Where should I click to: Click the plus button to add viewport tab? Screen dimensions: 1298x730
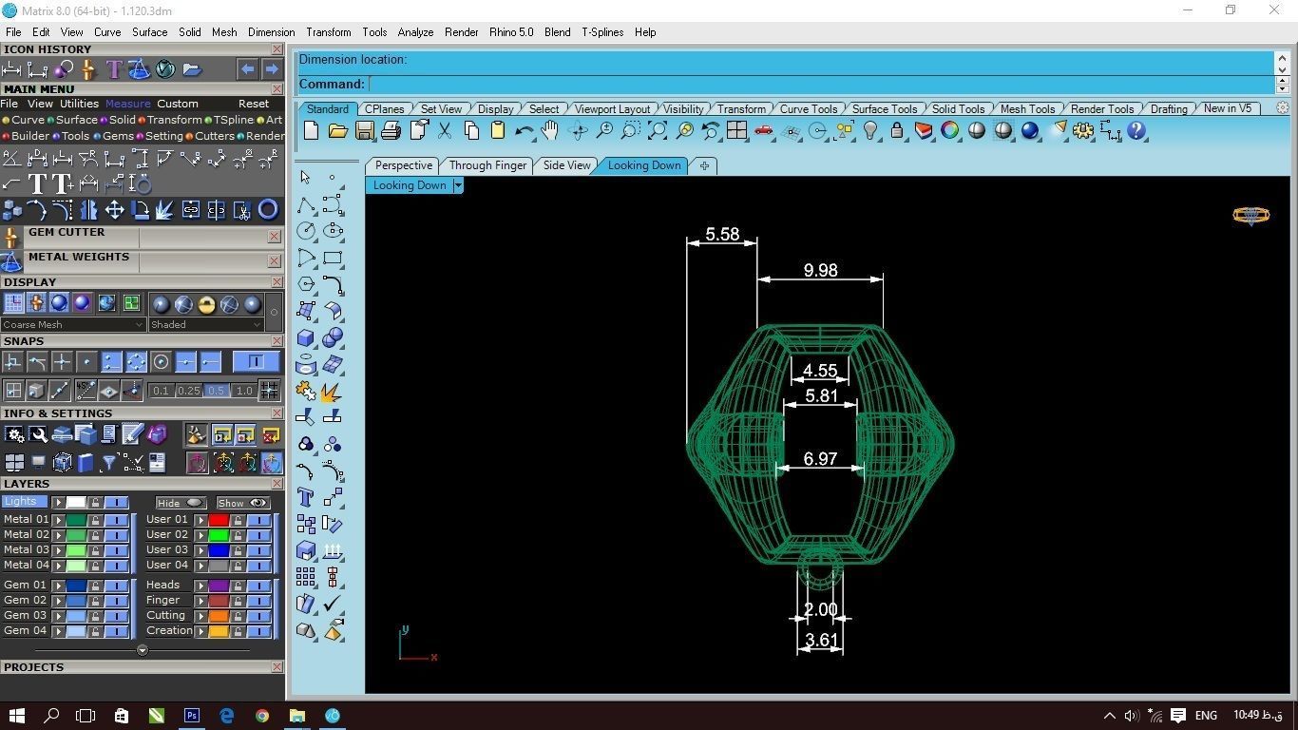point(704,165)
